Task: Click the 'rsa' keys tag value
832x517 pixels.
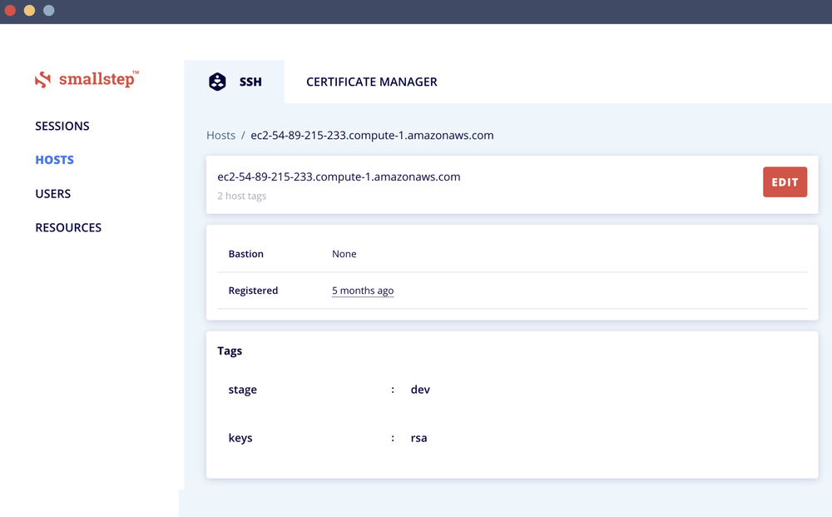Action: coord(418,437)
